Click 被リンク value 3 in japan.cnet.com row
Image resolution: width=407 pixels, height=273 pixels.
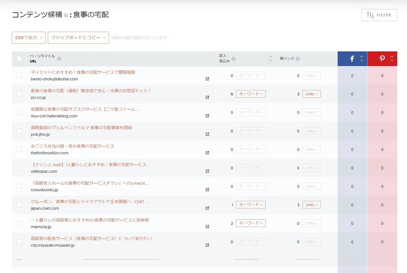pyautogui.click(x=298, y=205)
